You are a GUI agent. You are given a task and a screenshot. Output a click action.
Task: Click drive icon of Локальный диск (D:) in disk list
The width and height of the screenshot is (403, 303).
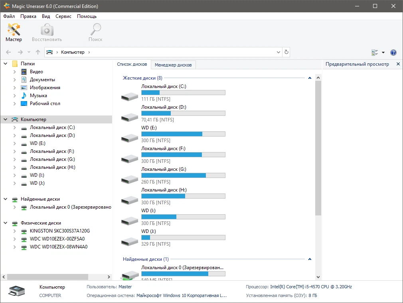[x=130, y=117]
